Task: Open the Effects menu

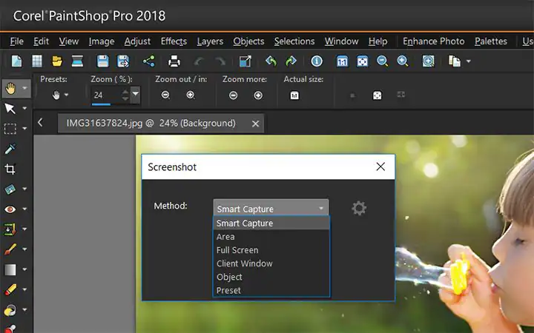Action: 174,41
